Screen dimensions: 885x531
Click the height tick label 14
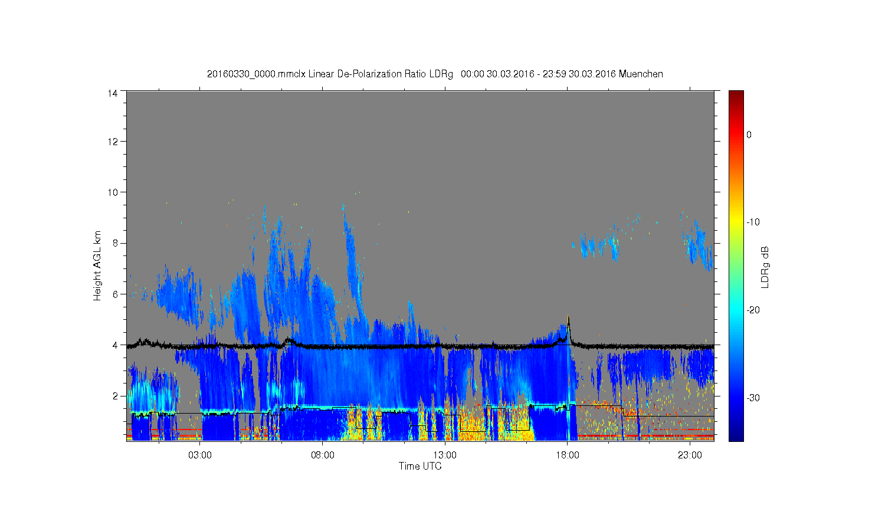pyautogui.click(x=113, y=93)
